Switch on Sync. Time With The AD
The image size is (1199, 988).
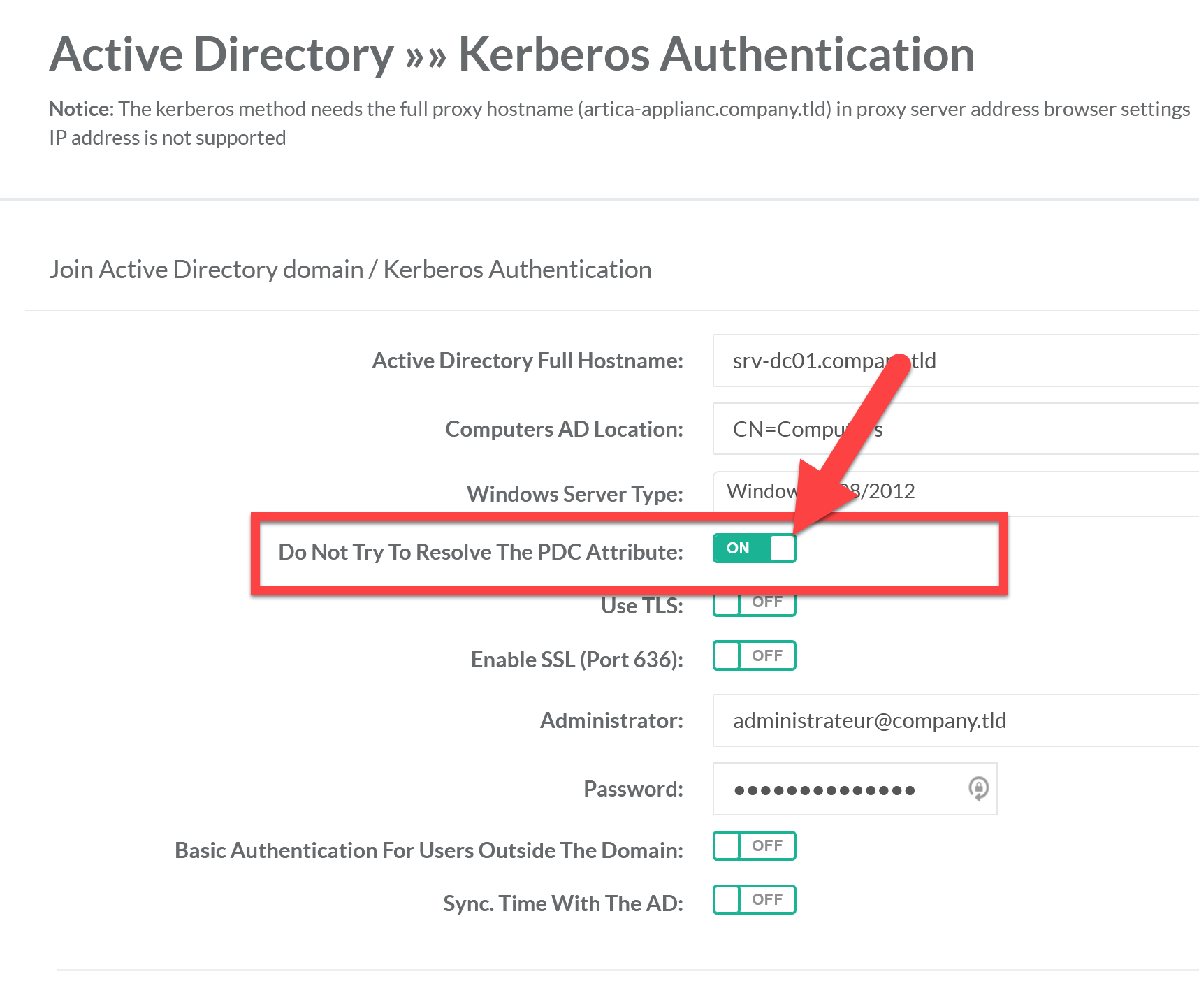point(754,899)
